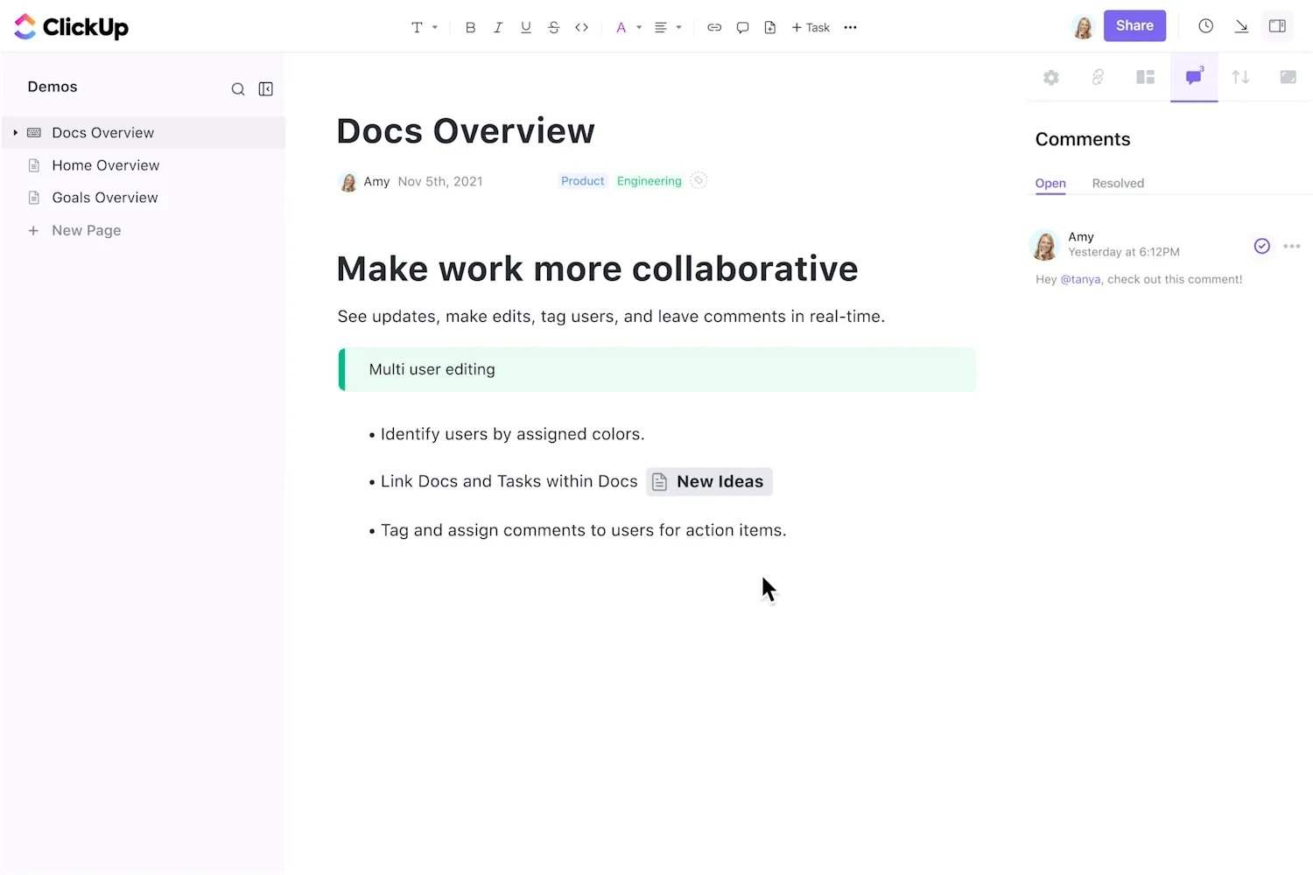Open the Home Overview page
Screen dimensions: 1313x875
point(105,165)
